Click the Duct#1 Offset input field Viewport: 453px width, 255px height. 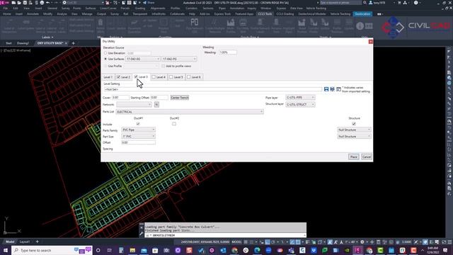(139, 142)
